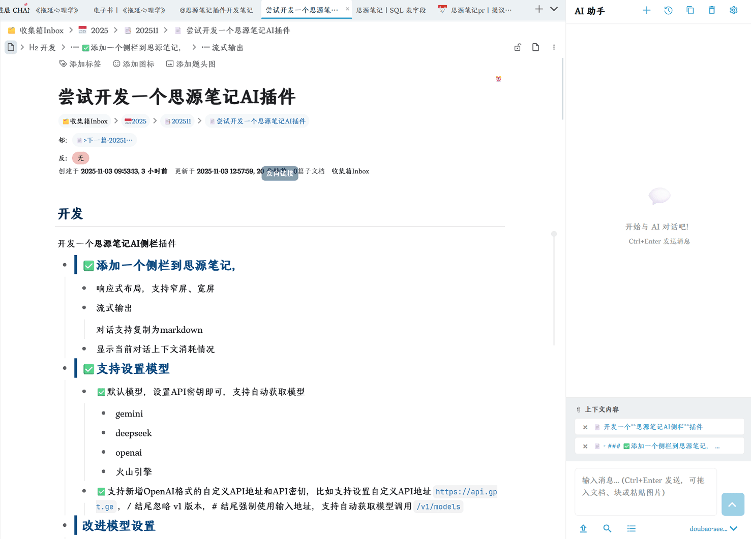This screenshot has height=539, width=751.
Task: Toggle document lock icon in breadcrumb bar
Action: click(x=518, y=47)
